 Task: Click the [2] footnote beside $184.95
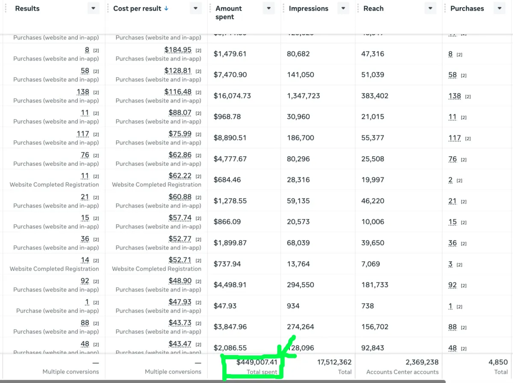(198, 50)
